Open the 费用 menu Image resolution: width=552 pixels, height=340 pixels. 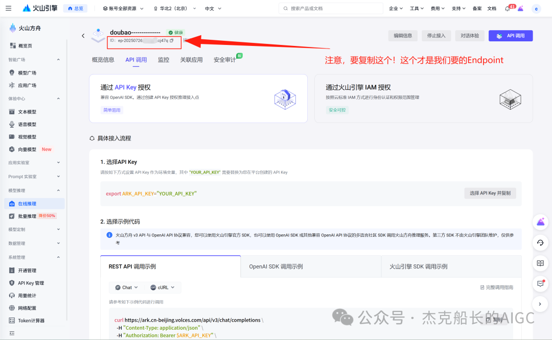(x=438, y=9)
